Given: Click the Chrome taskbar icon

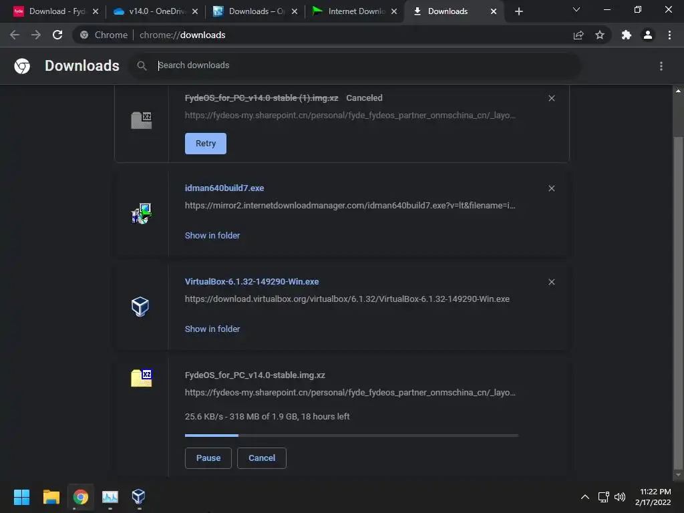Looking at the screenshot, I should [81, 497].
